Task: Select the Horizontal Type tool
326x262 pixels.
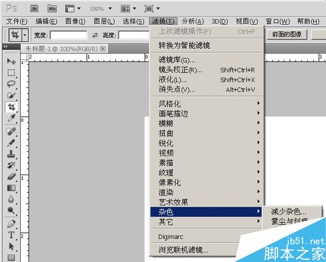Action: [x=11, y=235]
